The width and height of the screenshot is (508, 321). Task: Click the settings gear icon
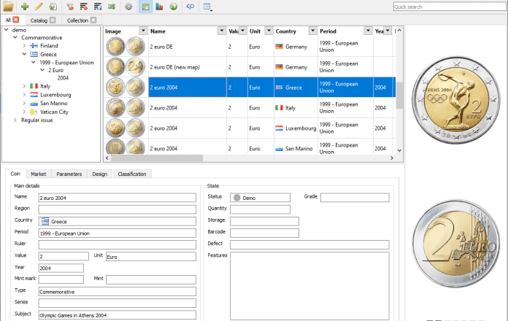click(128, 7)
